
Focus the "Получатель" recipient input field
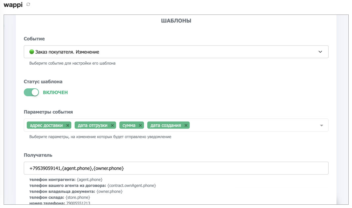pos(176,168)
